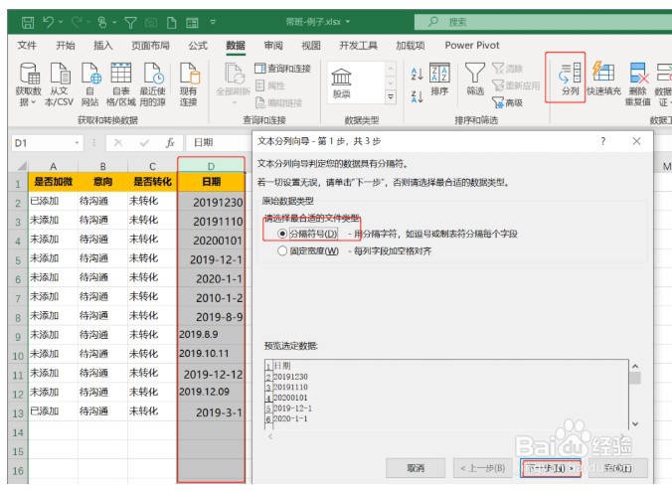Switch to the 页面布局 tab
The width and height of the screenshot is (672, 491).
coord(150,45)
